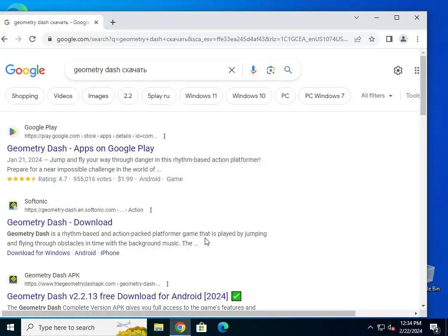
Task: Open more options for Geometry Dash APK result
Action: tap(168, 284)
